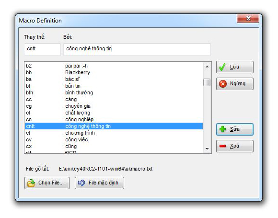Click the blue undo arrow icon on File mặc định

click(81, 183)
